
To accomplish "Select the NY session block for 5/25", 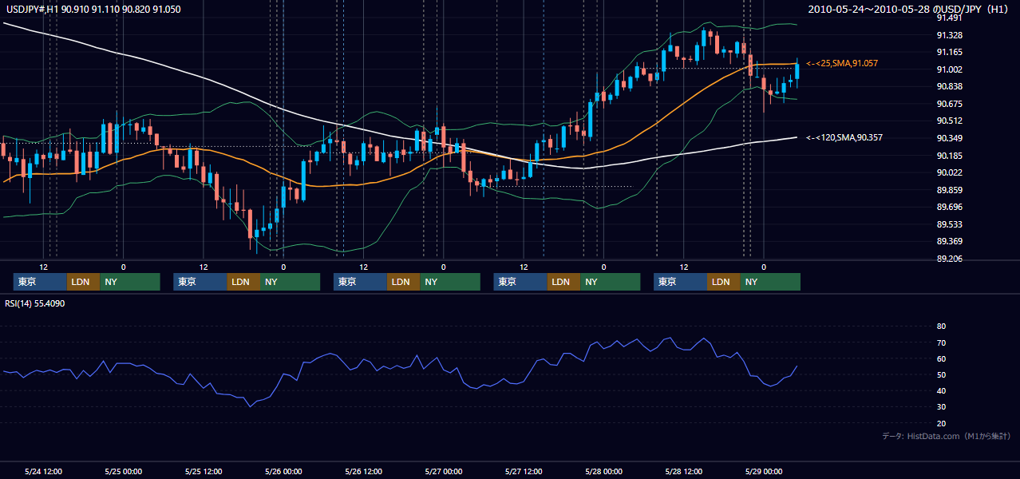I will tap(290, 282).
